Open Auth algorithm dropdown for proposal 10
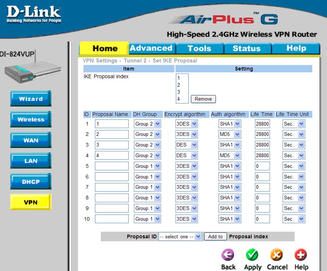This screenshot has height=271, width=327. [230, 219]
